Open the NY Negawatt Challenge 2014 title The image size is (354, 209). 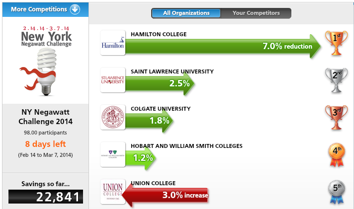coord(45,117)
